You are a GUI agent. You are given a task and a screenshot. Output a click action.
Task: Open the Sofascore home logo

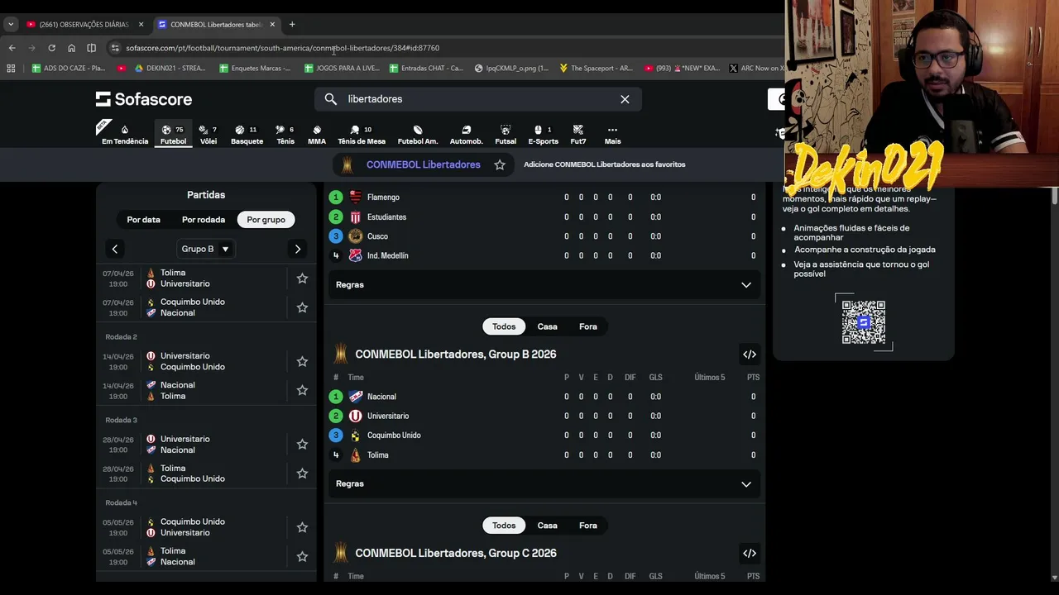[x=144, y=99]
